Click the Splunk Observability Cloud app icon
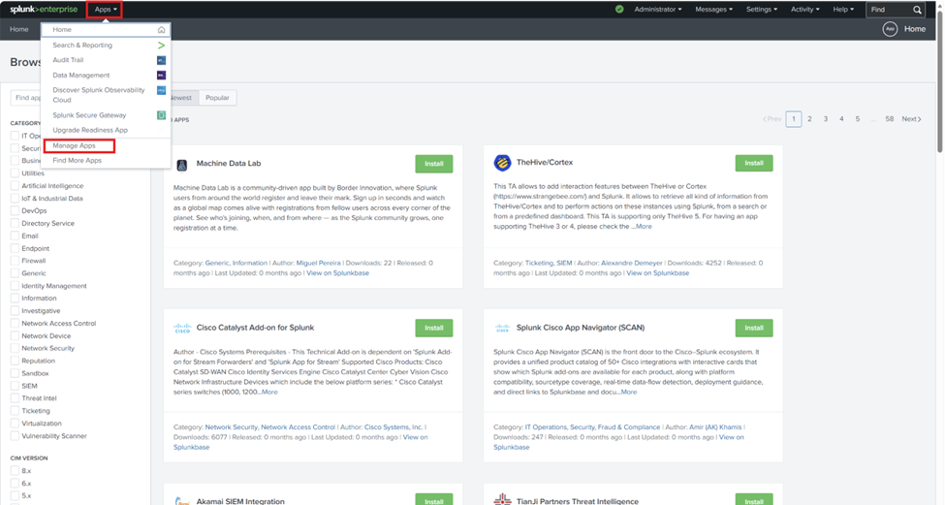The image size is (945, 505). point(161,90)
